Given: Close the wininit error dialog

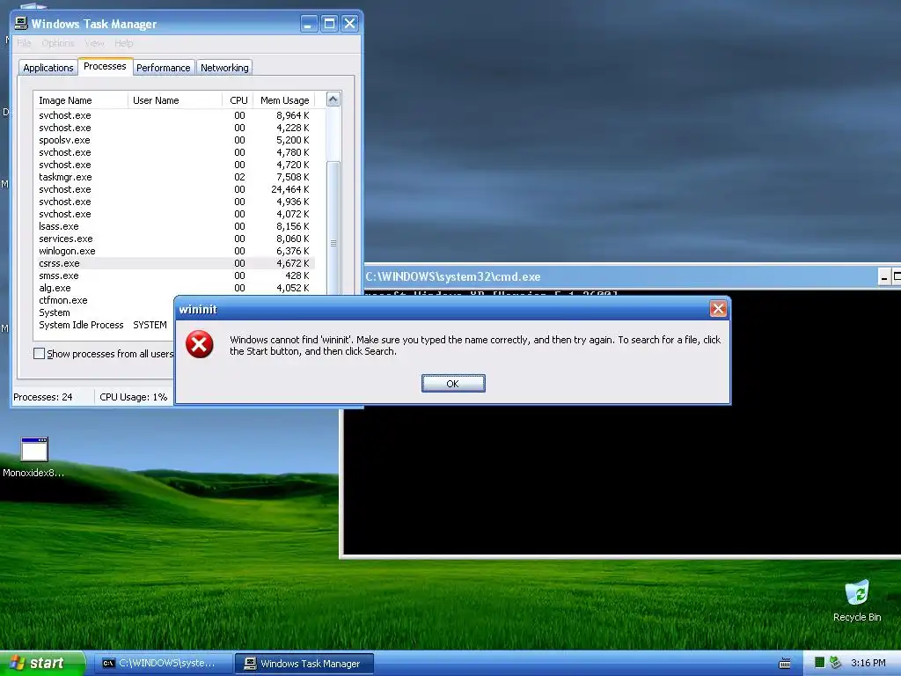Looking at the screenshot, I should click(x=718, y=309).
